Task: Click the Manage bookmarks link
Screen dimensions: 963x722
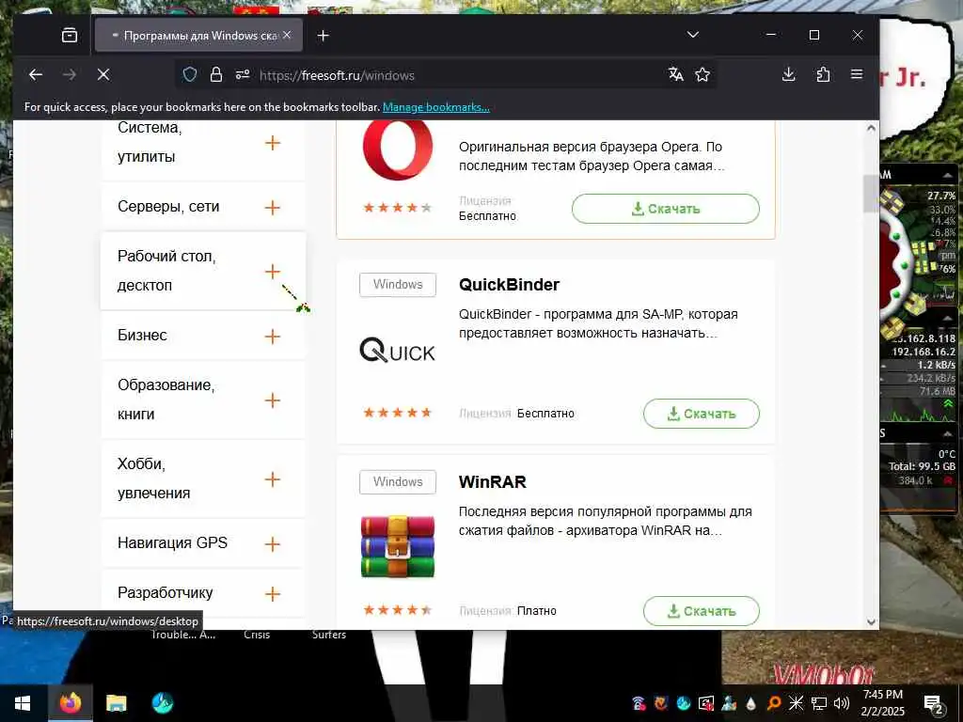Action: (x=436, y=107)
